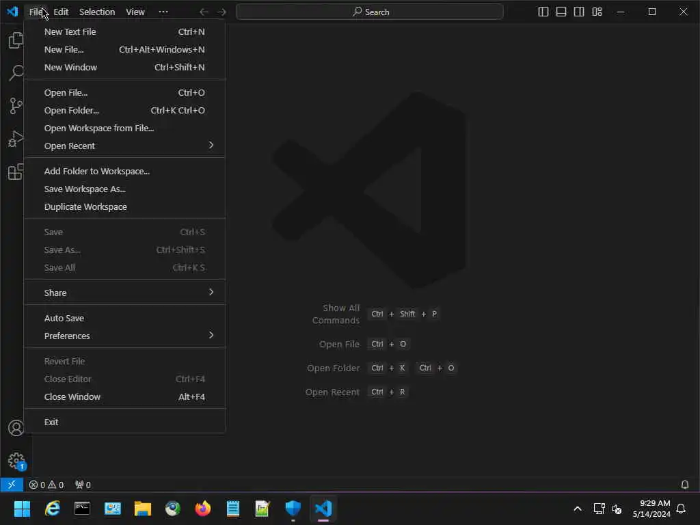Show errors and warnings count in status bar

tap(46, 485)
